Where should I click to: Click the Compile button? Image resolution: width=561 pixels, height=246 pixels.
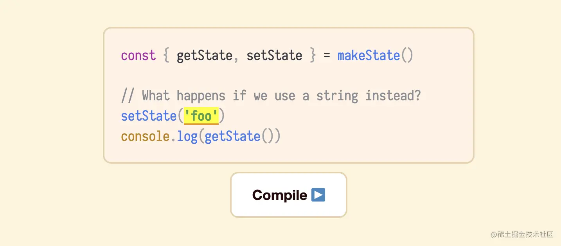[x=289, y=195]
